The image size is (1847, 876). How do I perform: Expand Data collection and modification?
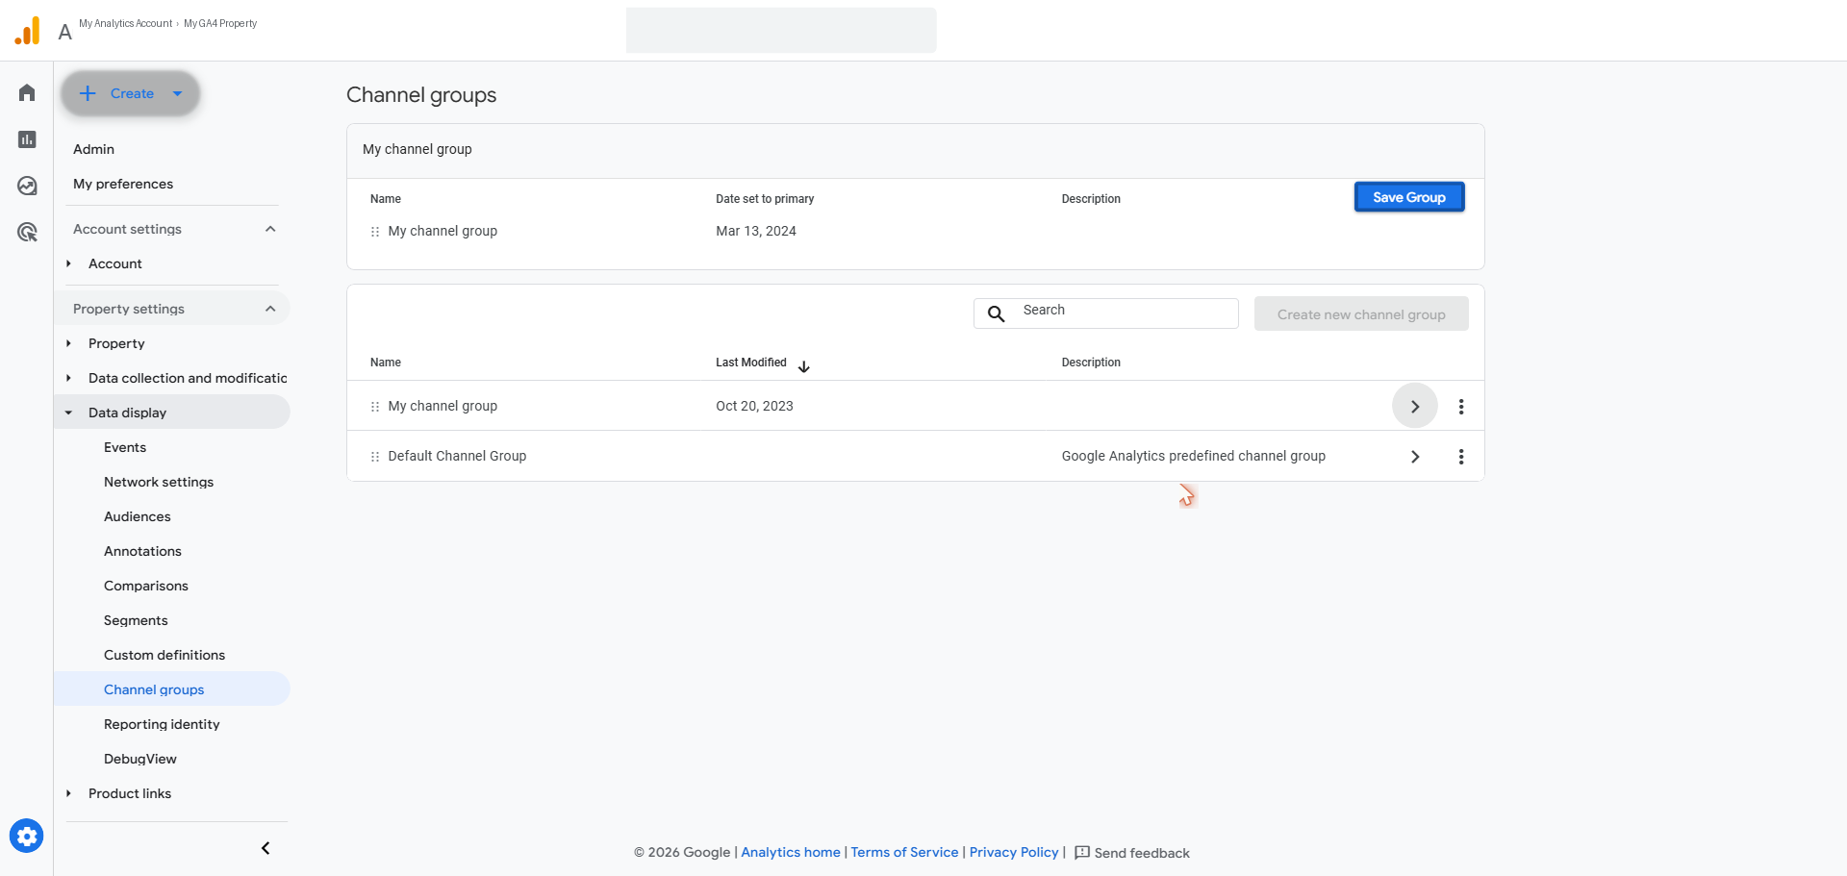click(68, 378)
